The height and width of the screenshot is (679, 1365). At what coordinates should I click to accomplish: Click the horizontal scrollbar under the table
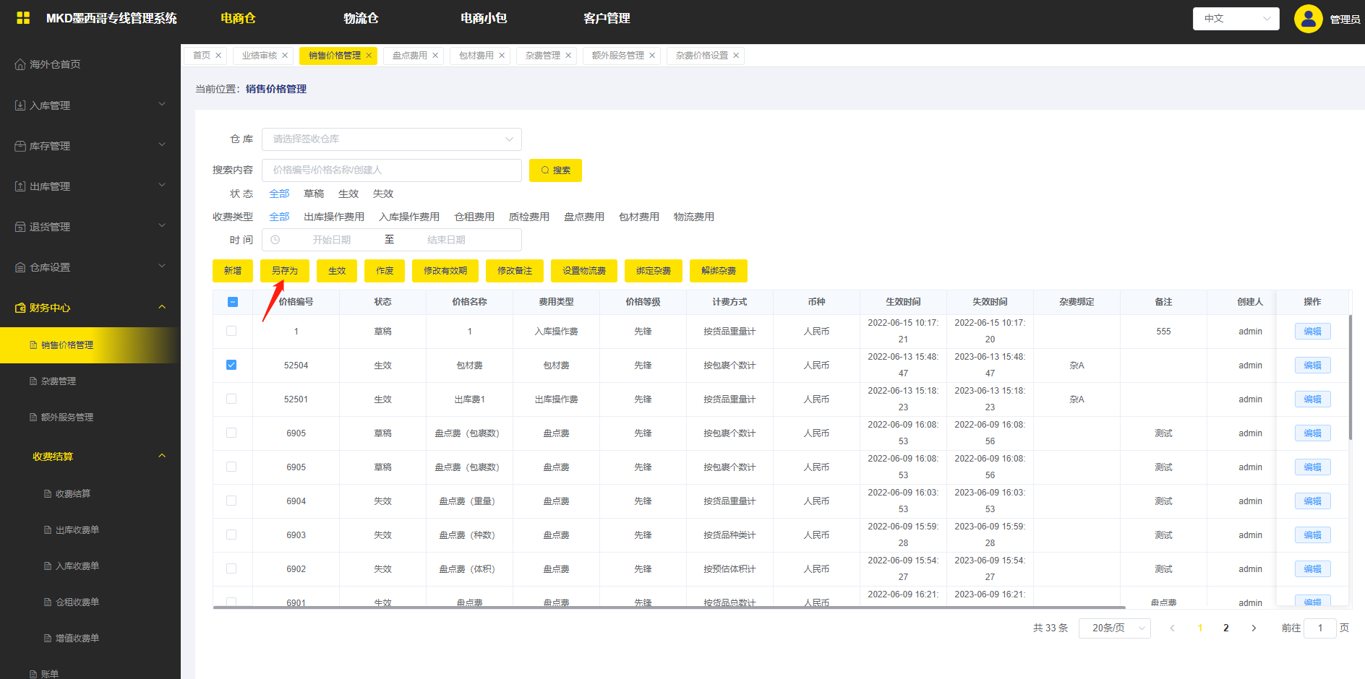[669, 607]
